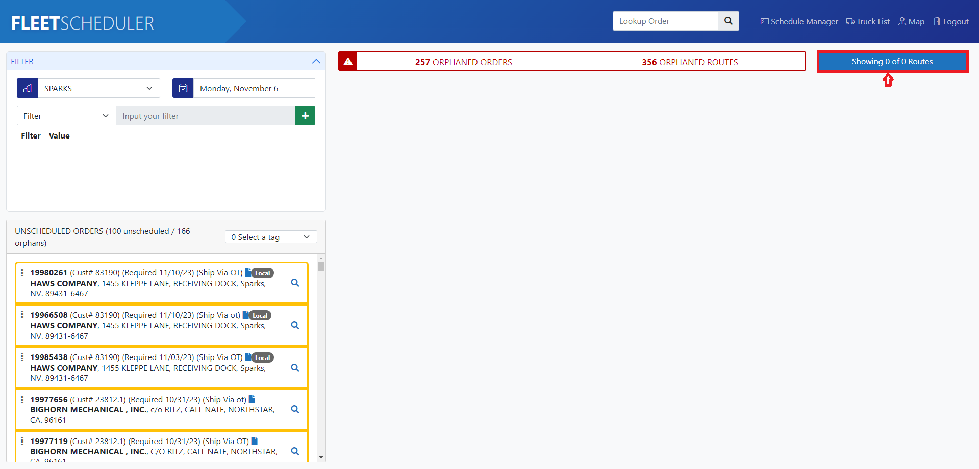The image size is (979, 469).
Task: Click the Lookup Order input field
Action: click(x=665, y=21)
